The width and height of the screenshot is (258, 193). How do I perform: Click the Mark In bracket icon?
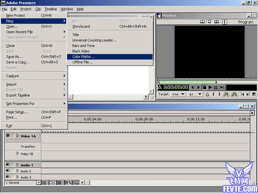coord(213,94)
